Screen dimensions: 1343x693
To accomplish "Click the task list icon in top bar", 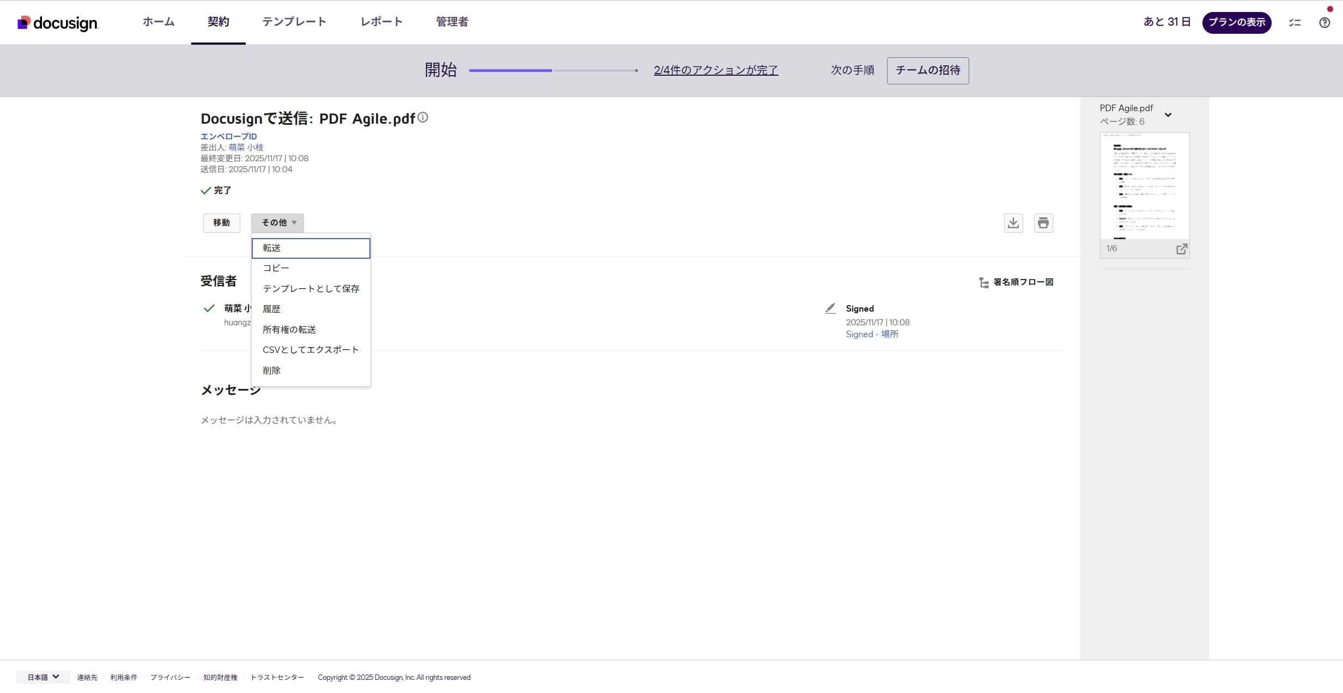I will click(x=1295, y=22).
